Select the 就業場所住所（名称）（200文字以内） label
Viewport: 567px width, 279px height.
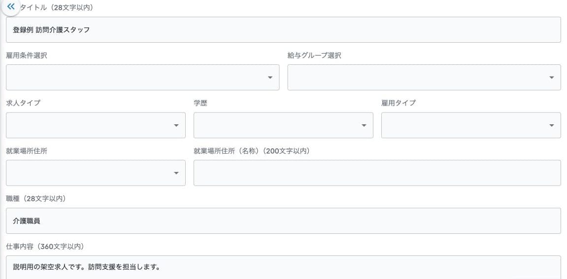[252, 151]
